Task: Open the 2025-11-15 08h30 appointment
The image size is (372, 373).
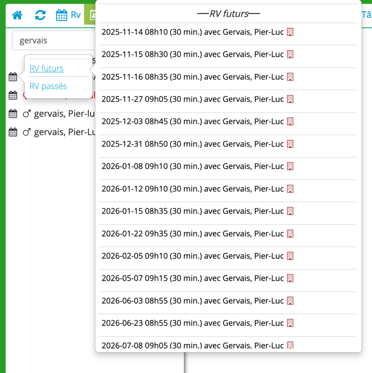Action: click(x=192, y=55)
